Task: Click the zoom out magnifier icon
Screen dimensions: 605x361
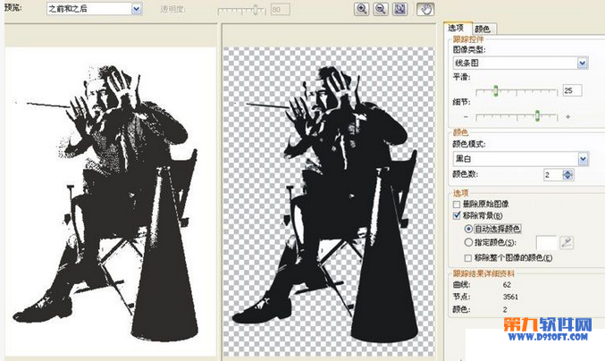Action: coord(381,9)
